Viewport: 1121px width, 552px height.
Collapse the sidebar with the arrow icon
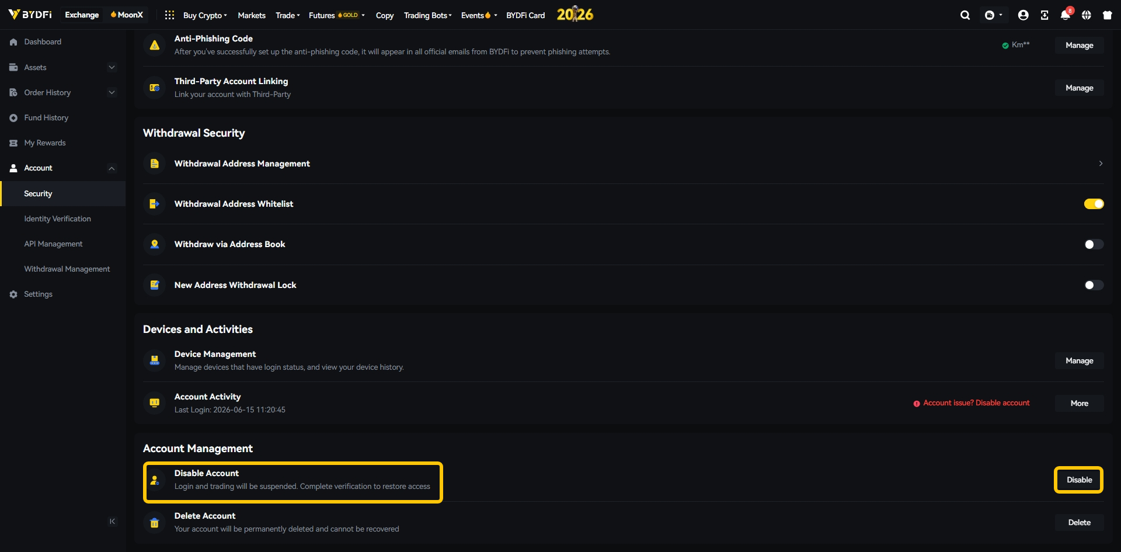[112, 522]
